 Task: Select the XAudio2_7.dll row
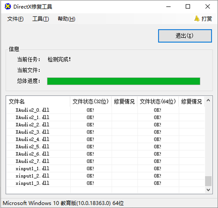click(x=33, y=161)
